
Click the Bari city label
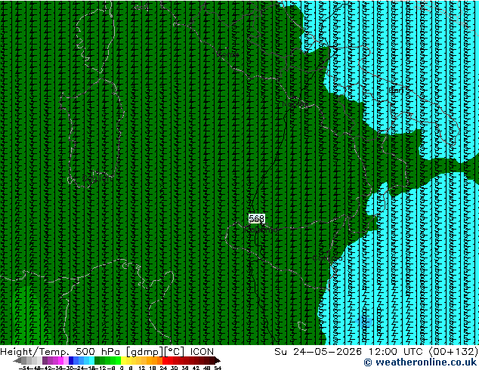(396, 90)
